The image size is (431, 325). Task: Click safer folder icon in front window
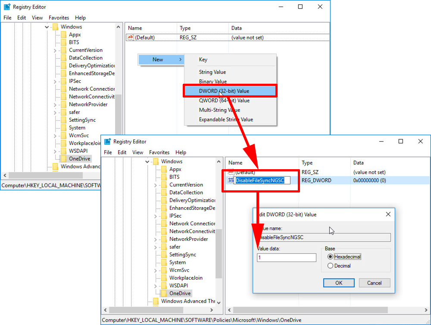[x=164, y=247]
